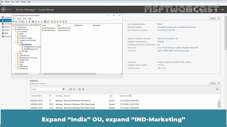Screen dimensions: 227x127
Task: Select the IND-Marketing-Users tree item
Action: click(31, 49)
